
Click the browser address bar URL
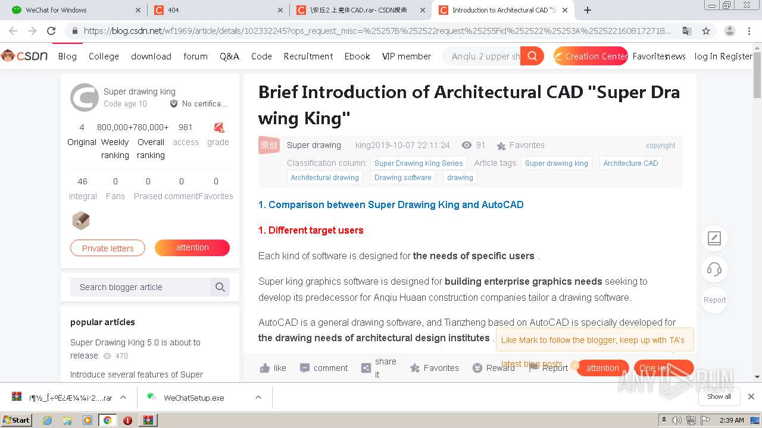(377, 31)
